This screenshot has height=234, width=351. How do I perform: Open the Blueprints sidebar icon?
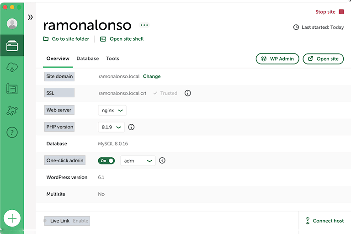(x=12, y=89)
